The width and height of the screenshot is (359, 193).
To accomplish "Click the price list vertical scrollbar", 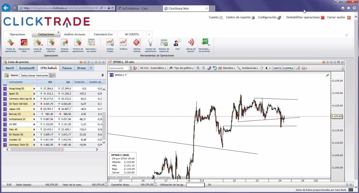I will point(104,126).
